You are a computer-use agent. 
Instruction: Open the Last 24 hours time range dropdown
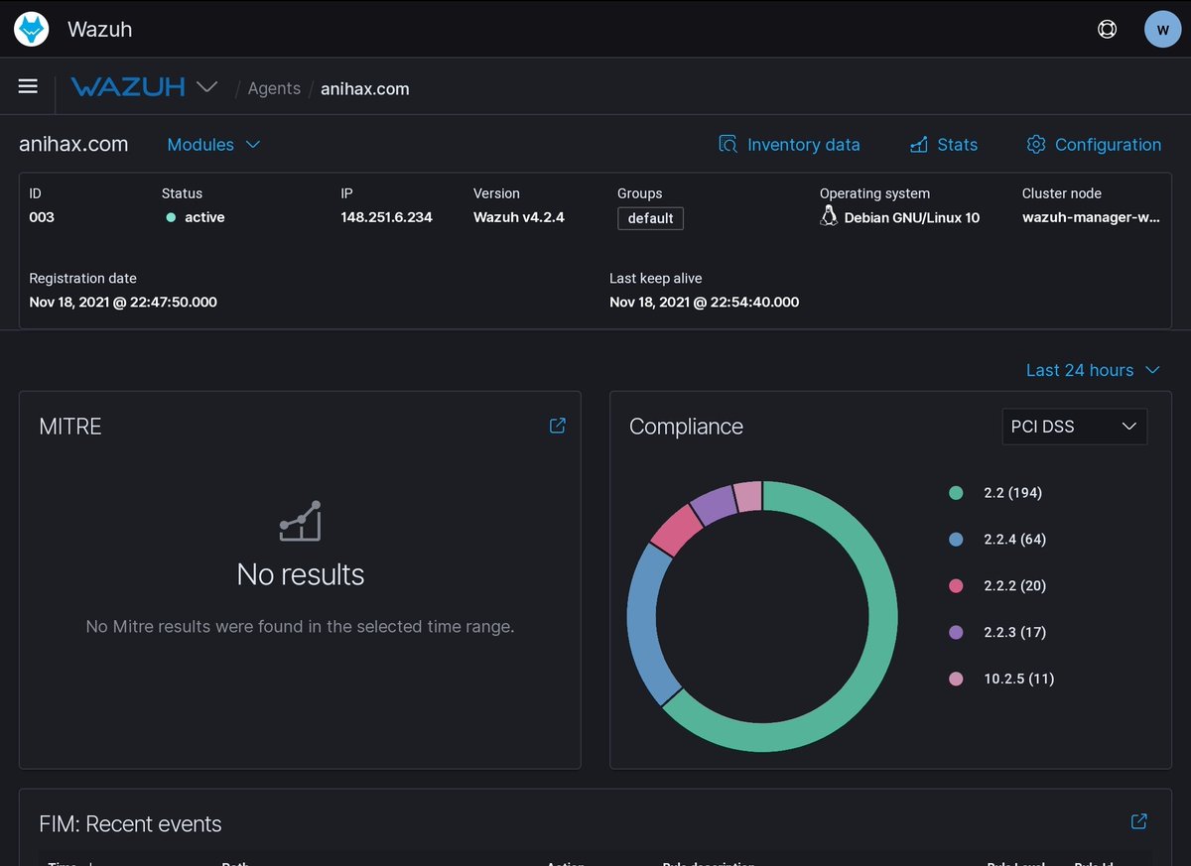click(1093, 370)
